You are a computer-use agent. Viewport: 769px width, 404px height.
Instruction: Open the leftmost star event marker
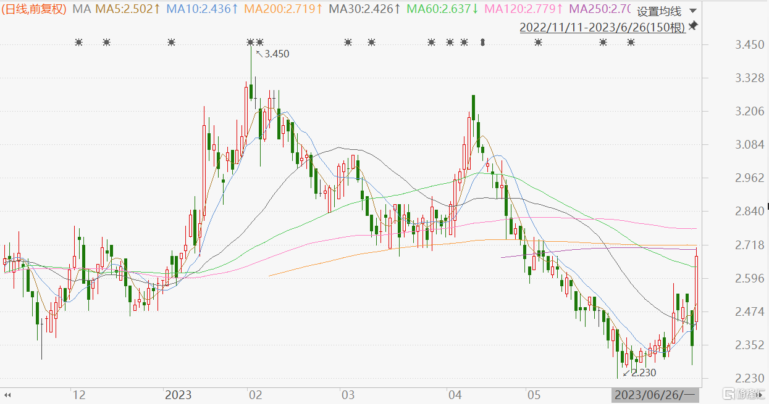[78, 42]
